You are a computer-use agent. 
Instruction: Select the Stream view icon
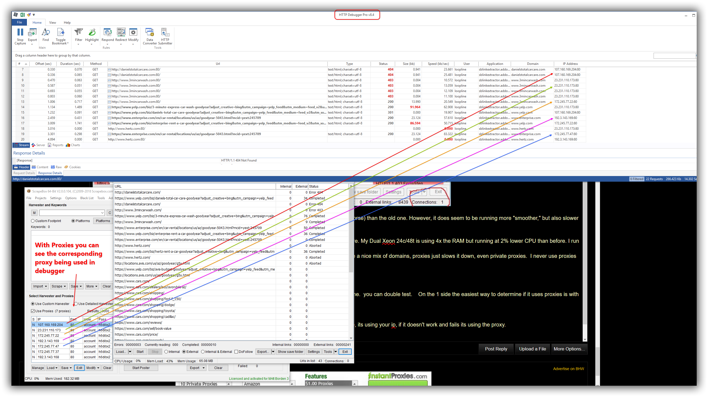coord(16,145)
